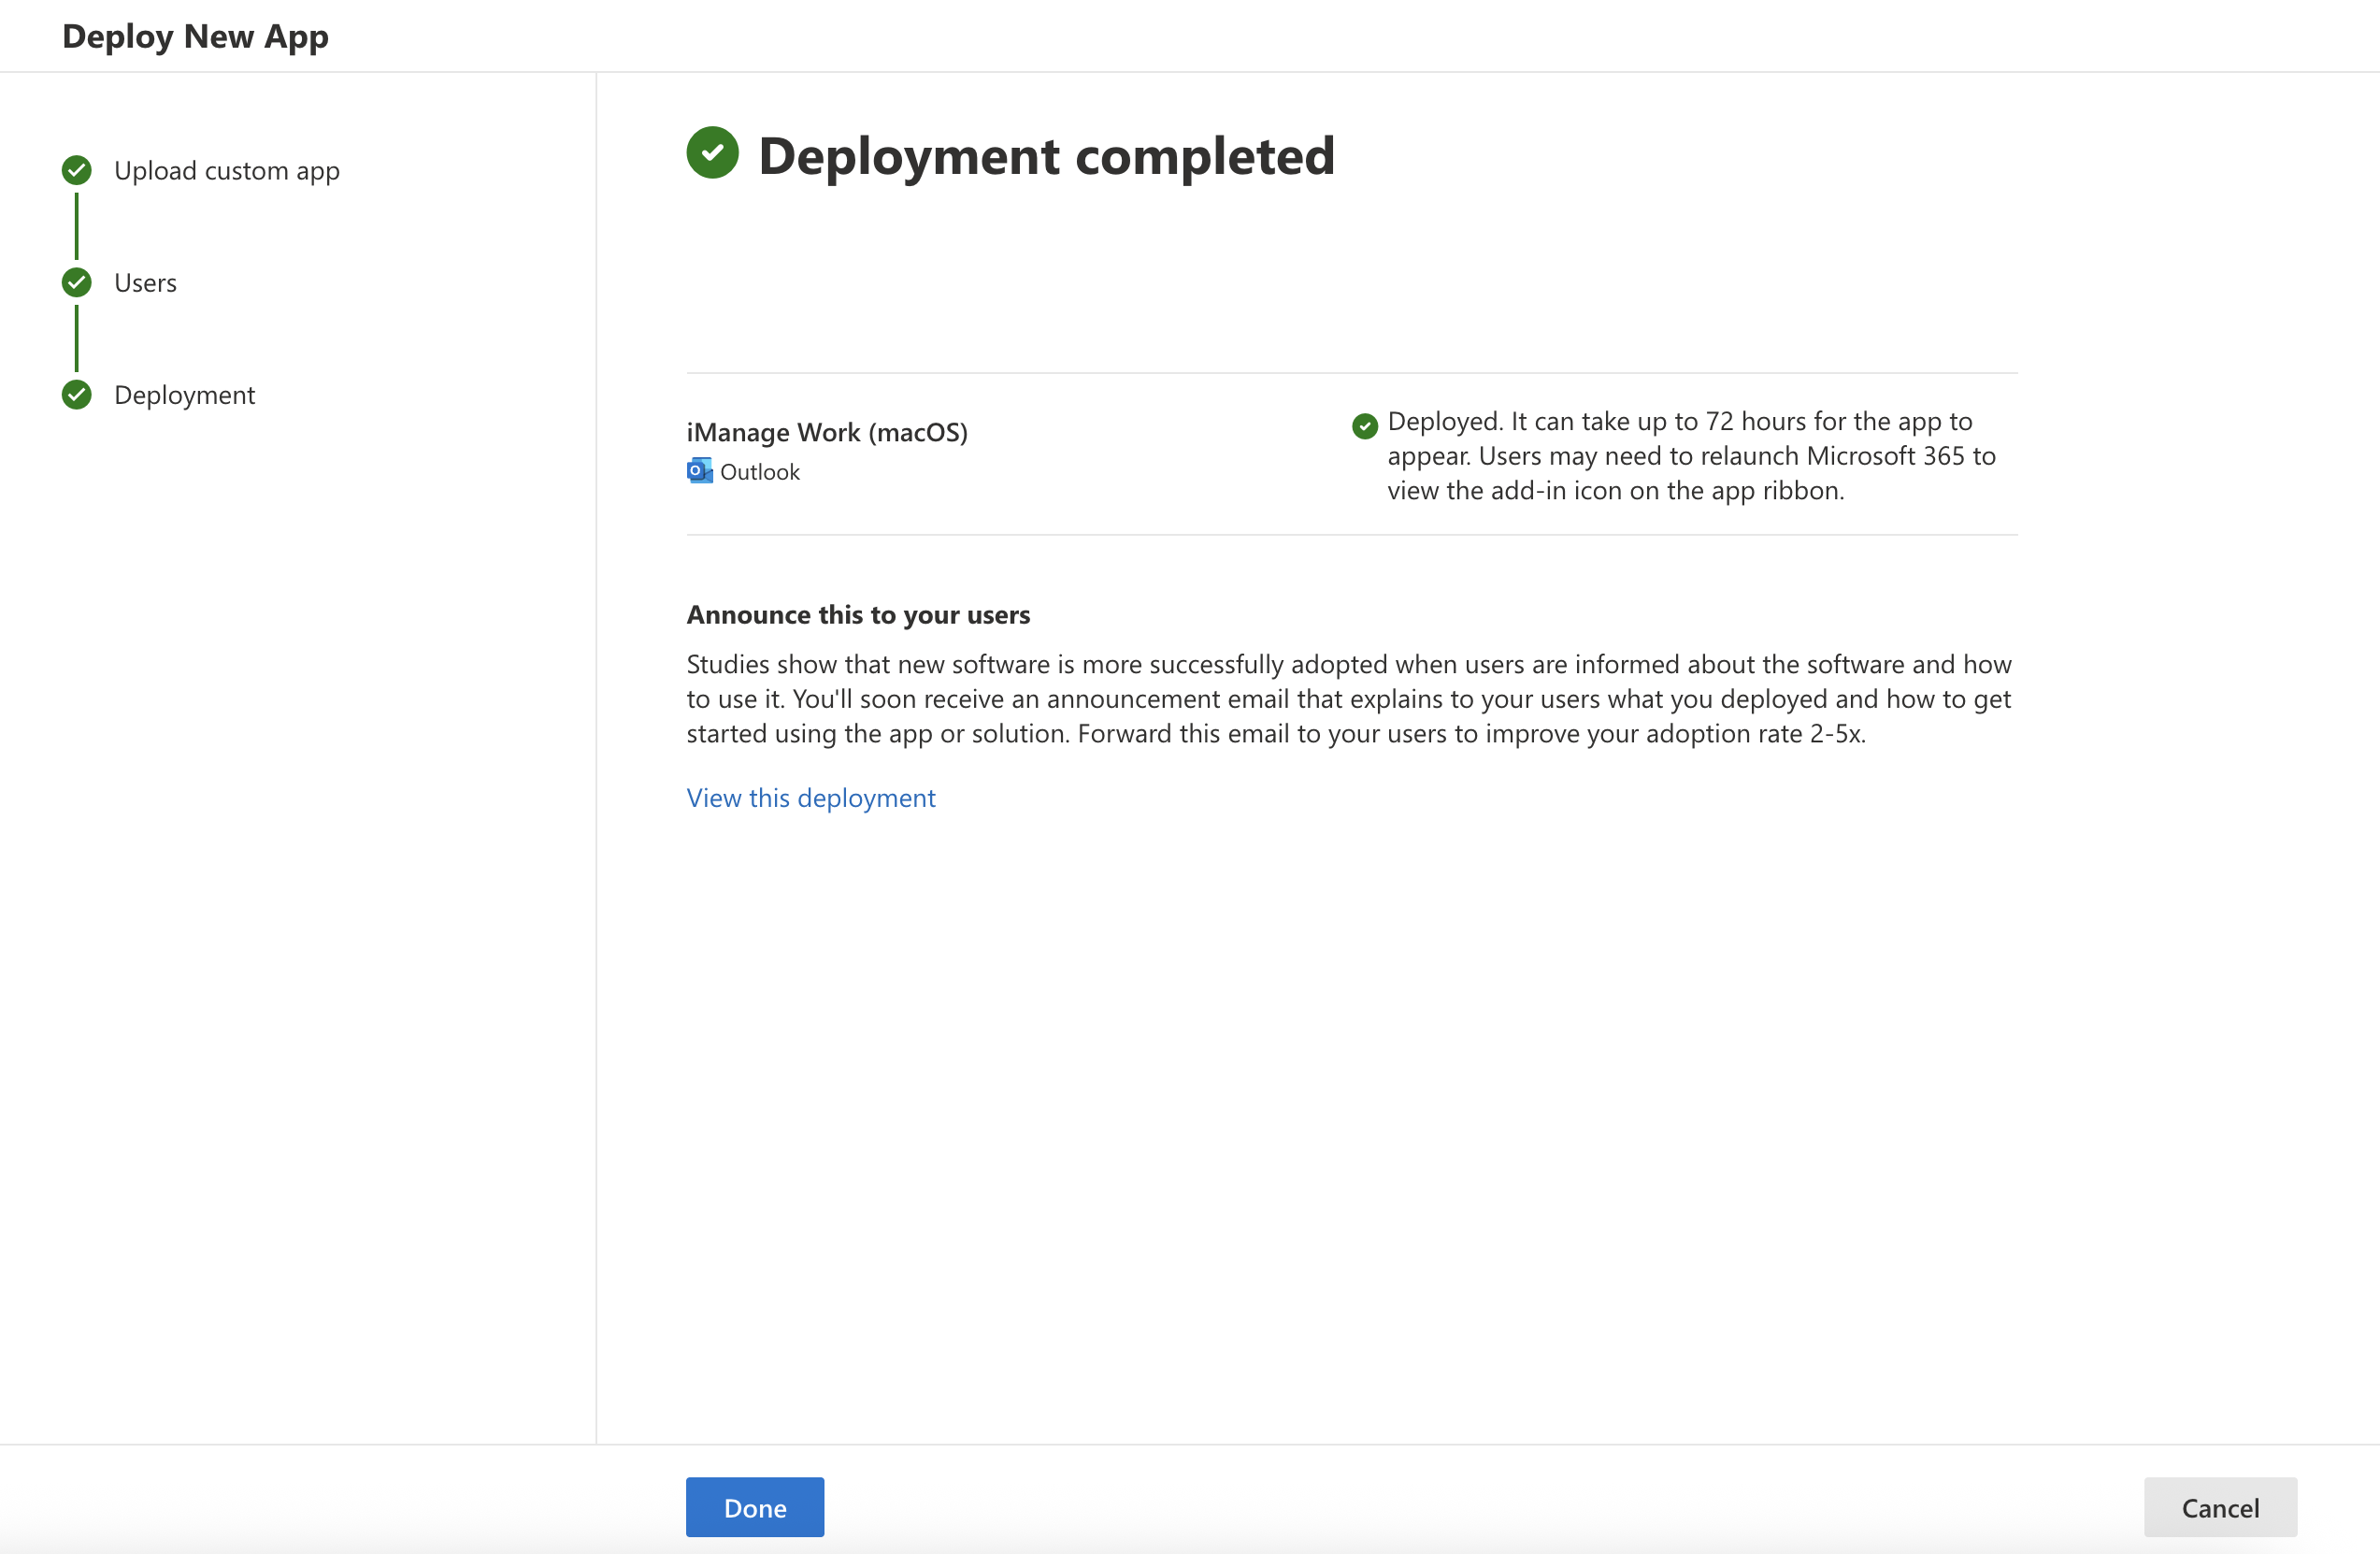Select the Deployment step label

pos(184,395)
